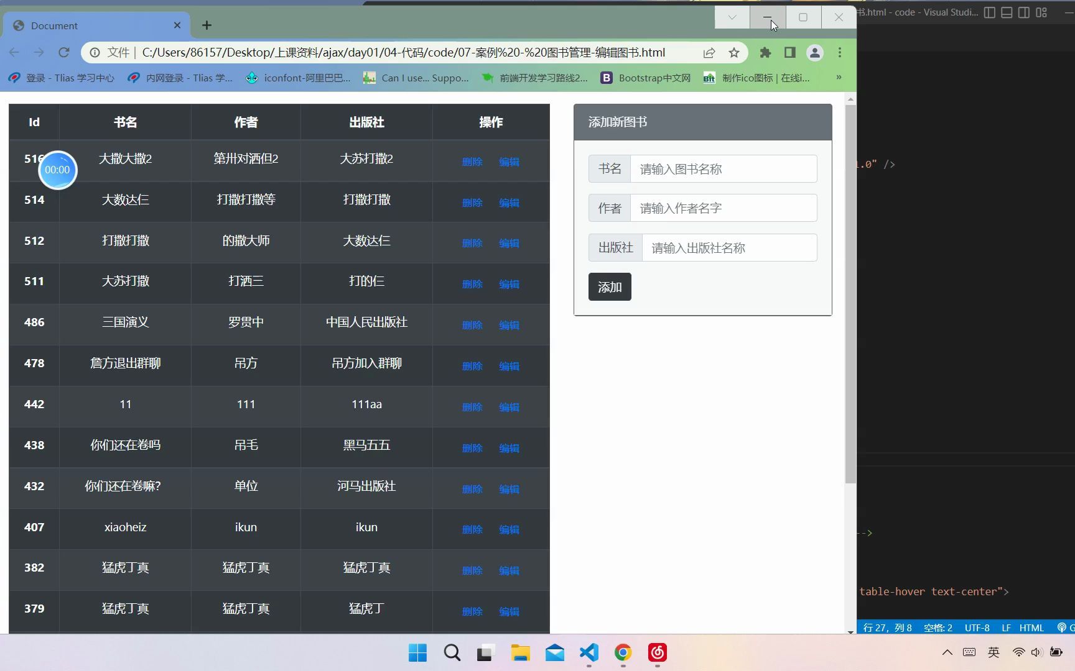Click 行 27, 列 8 in VS Code status bar
Screen dimensions: 1075x671
(x=888, y=628)
